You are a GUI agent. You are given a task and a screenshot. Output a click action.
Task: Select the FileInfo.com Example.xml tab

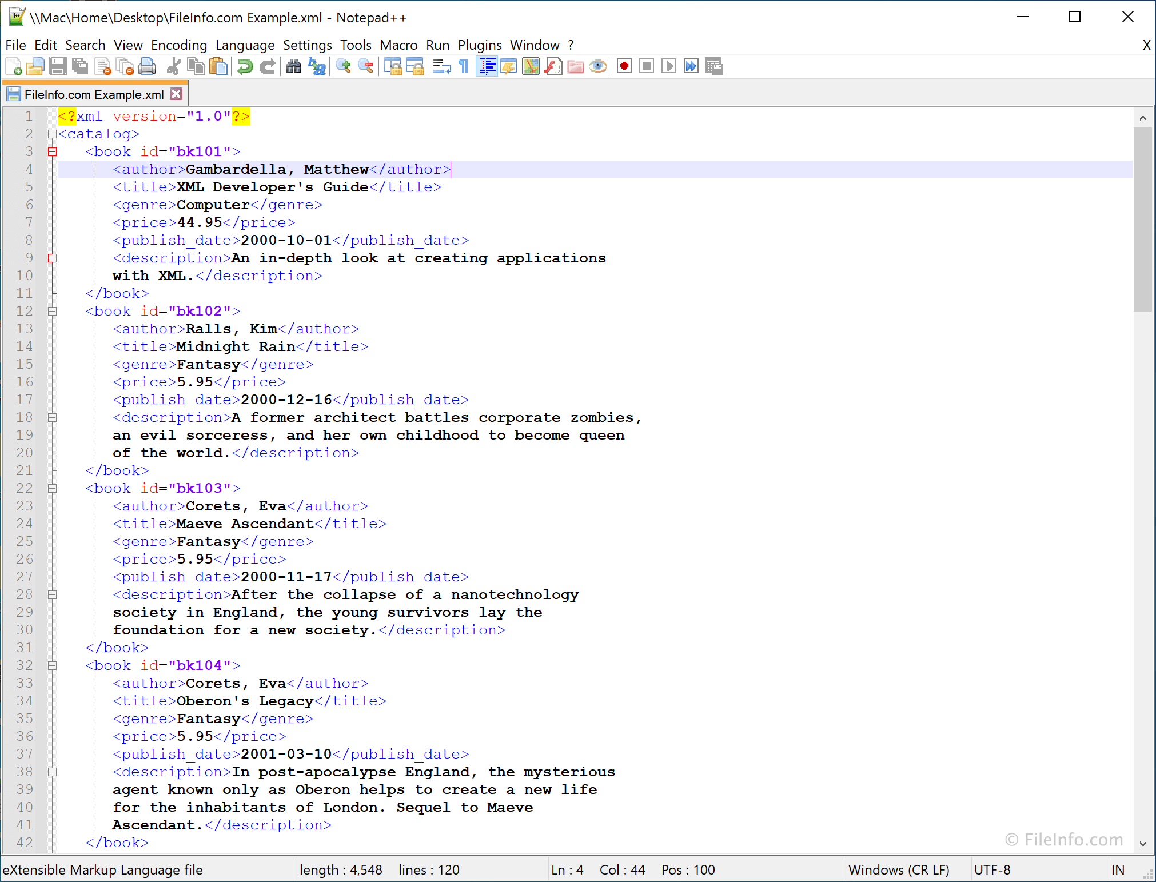click(93, 94)
